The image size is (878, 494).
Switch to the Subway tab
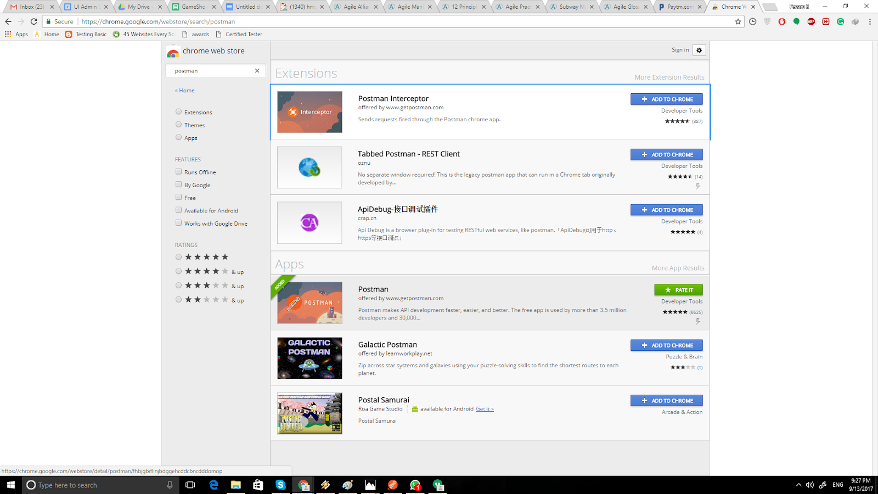pos(572,7)
